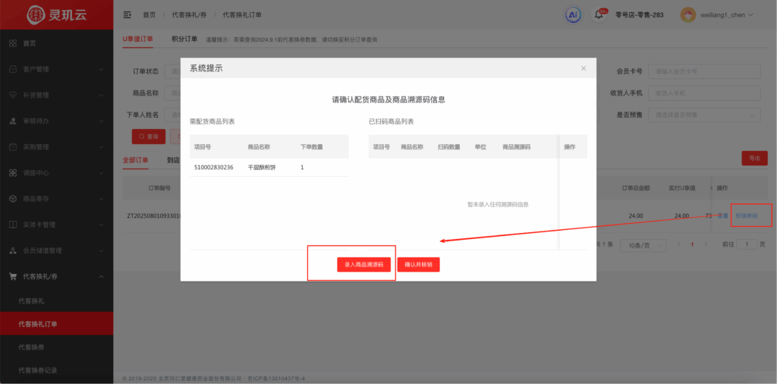Expand the 采购管理 sidebar menu chevron
Viewport: 777px width, 384px height.
pyautogui.click(x=102, y=146)
